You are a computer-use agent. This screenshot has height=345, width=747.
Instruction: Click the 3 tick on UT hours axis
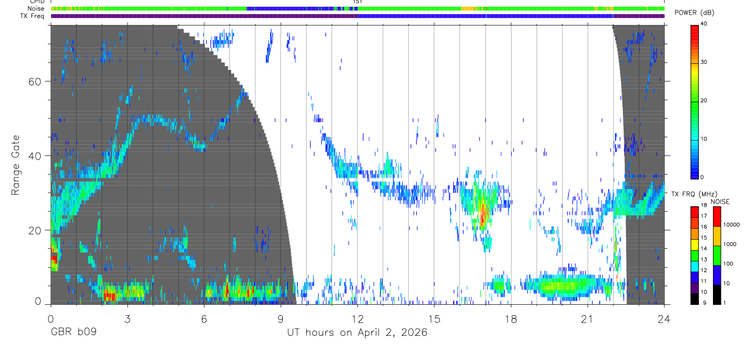tap(127, 319)
